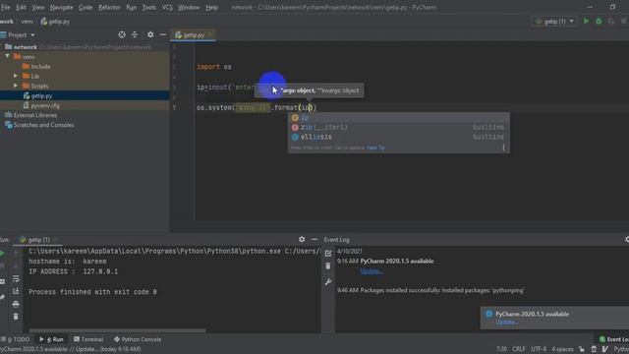Open the Edit menu
629x354 pixels.
tap(21, 7)
